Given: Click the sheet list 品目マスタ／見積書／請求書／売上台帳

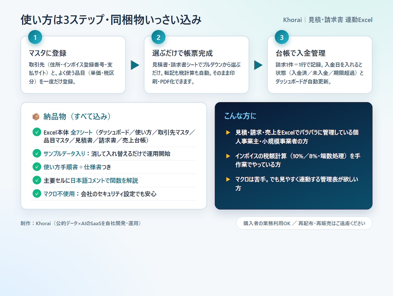Looking at the screenshot, I should (x=96, y=141).
